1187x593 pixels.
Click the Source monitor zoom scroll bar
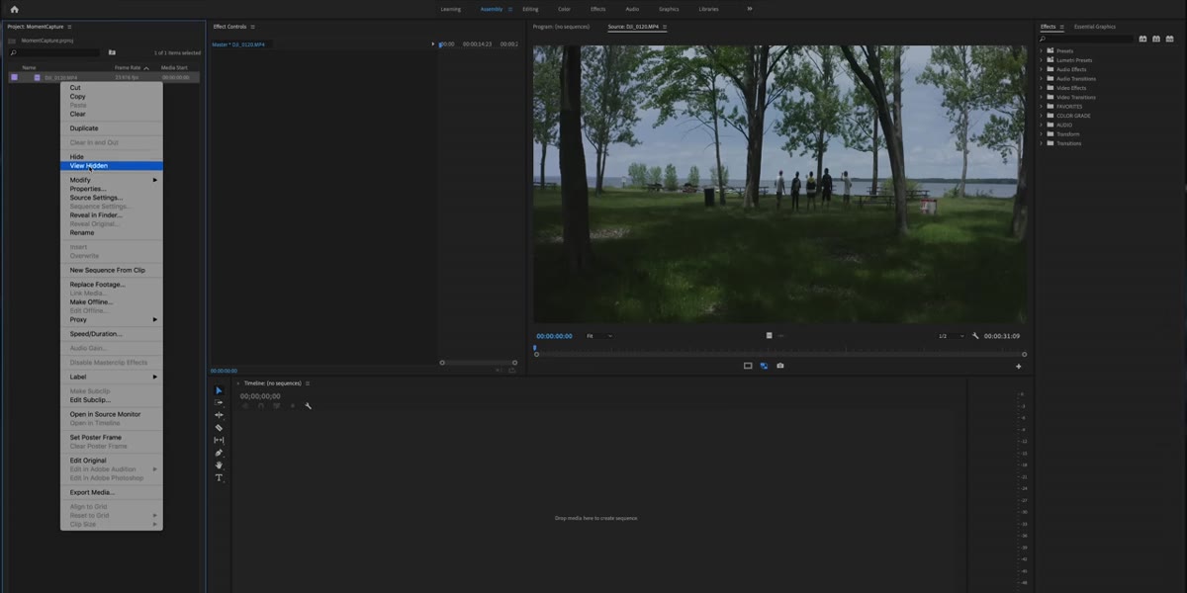780,354
